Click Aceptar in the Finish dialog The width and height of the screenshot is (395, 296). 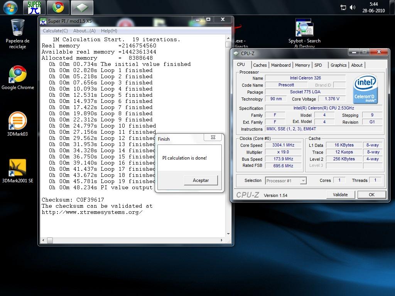(x=201, y=180)
